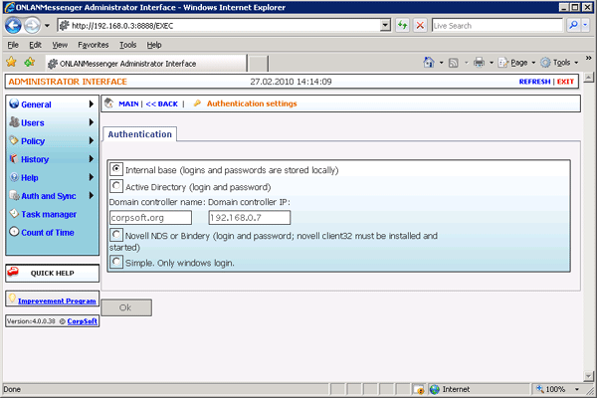The height and width of the screenshot is (398, 597).
Task: Click the REFRESH link in header
Action: click(534, 82)
